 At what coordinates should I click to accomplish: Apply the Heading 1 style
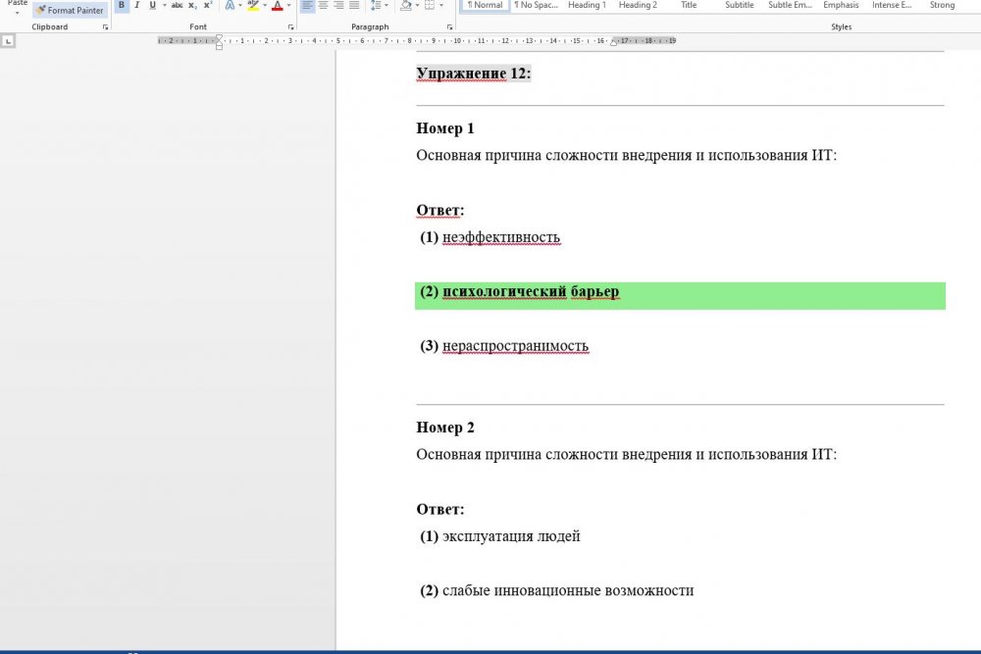click(587, 6)
